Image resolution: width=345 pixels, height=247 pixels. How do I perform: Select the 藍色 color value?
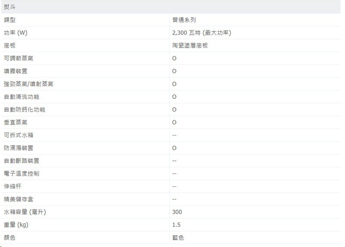pos(178,238)
